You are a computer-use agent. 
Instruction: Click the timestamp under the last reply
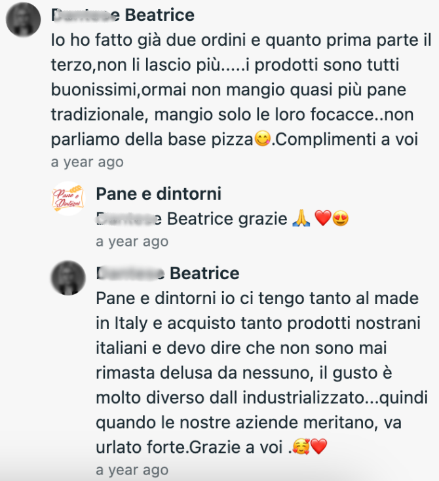click(132, 470)
